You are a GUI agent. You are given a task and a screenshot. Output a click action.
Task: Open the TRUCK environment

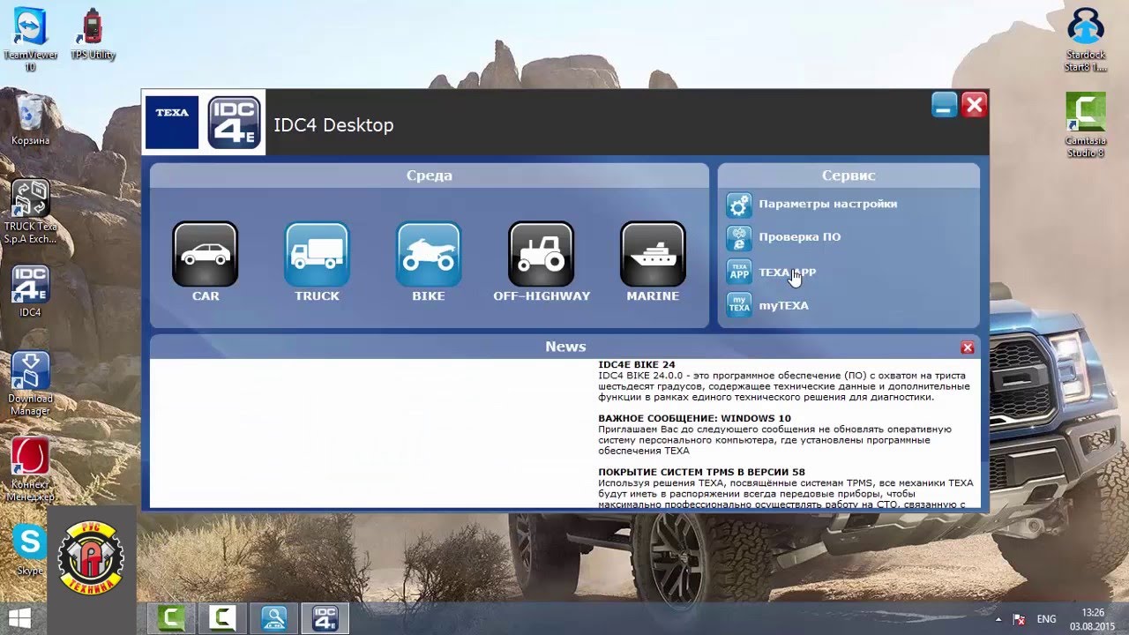[317, 254]
